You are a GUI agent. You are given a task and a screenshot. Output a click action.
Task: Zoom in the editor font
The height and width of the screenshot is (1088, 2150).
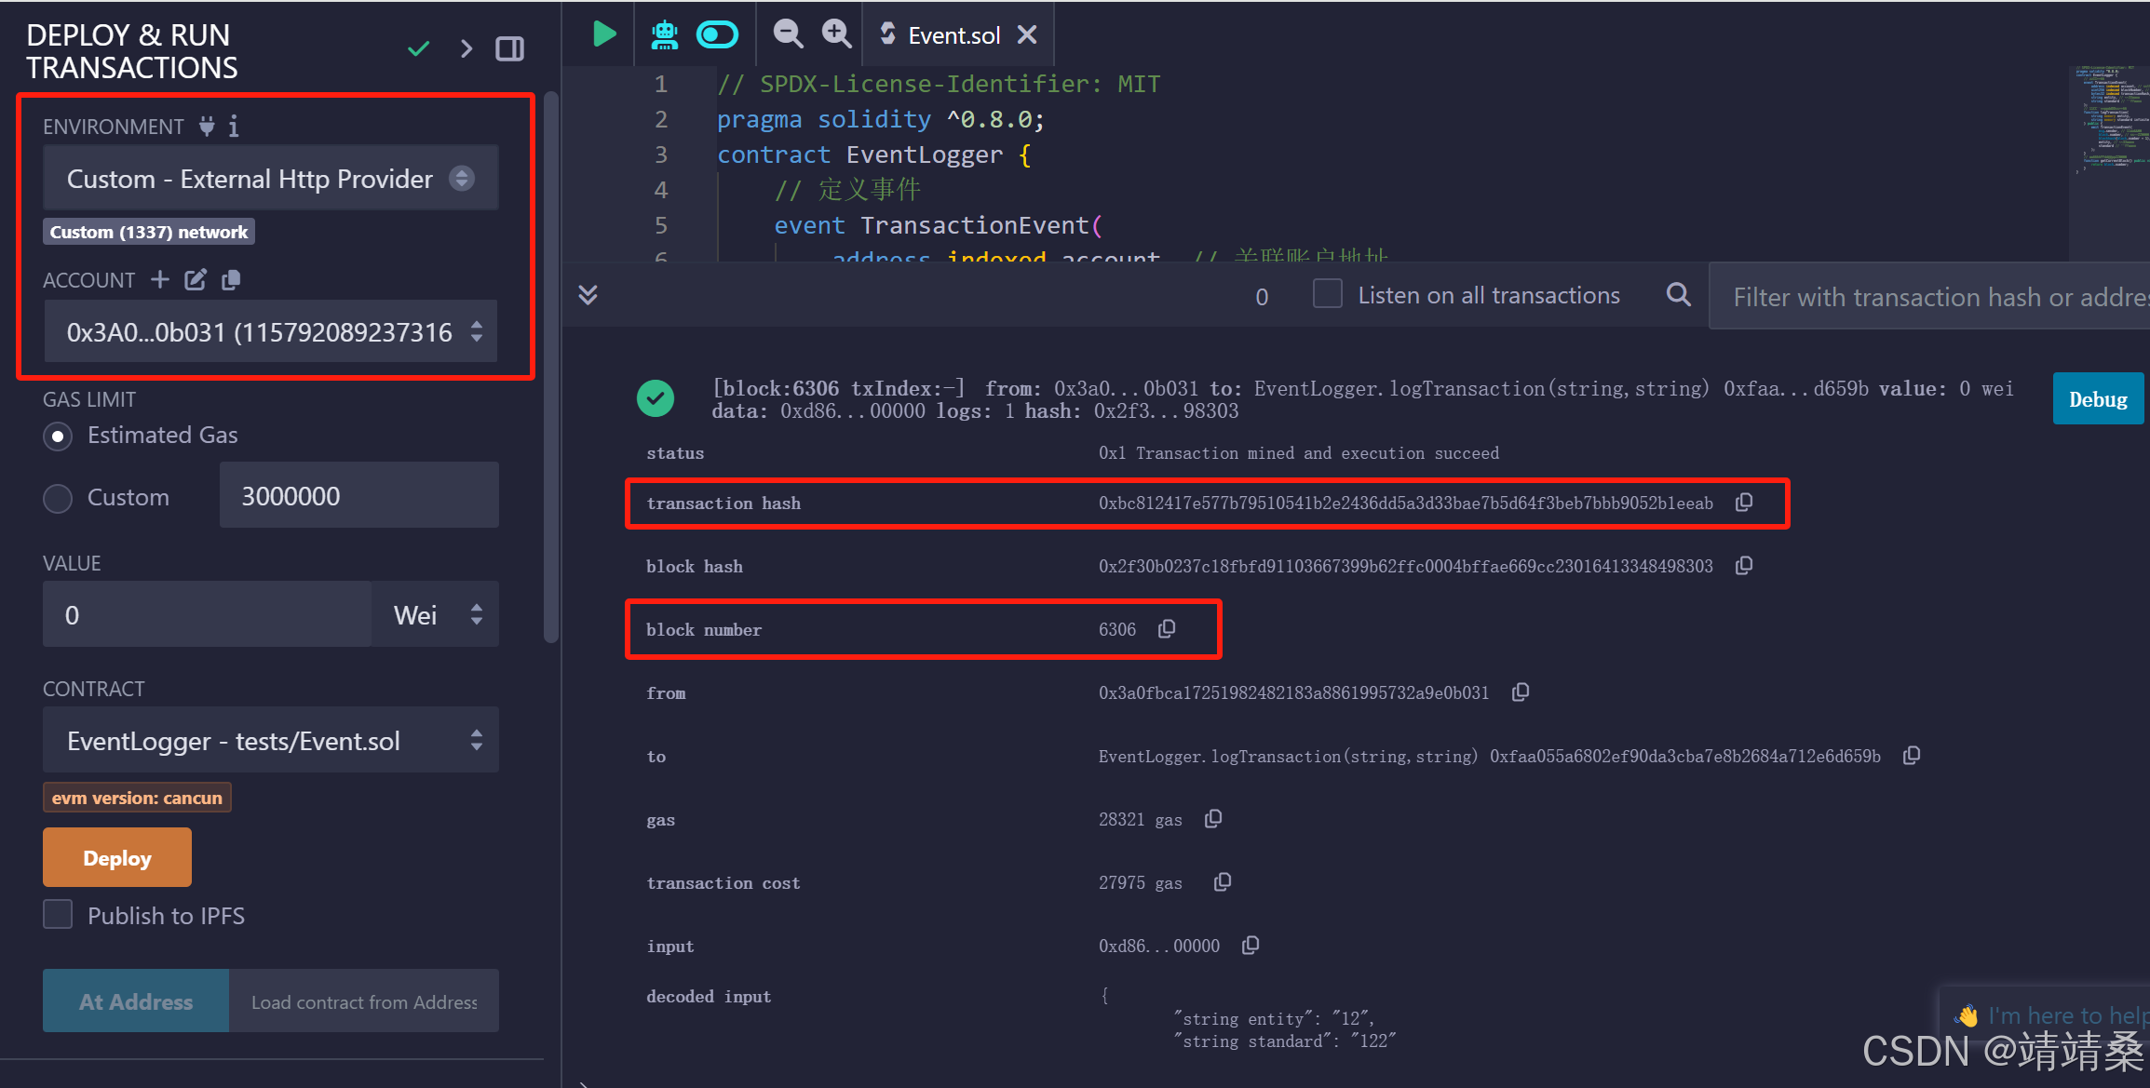[836, 34]
